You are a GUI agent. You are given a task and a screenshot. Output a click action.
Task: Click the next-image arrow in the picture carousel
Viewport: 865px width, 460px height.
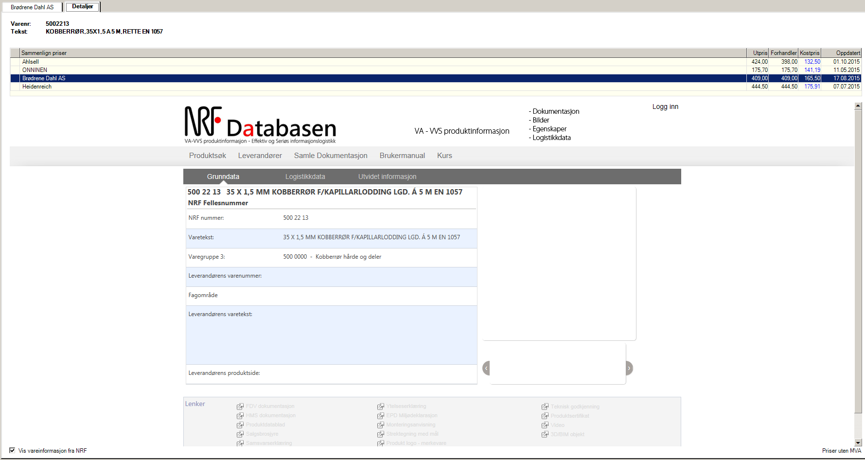[x=629, y=368]
